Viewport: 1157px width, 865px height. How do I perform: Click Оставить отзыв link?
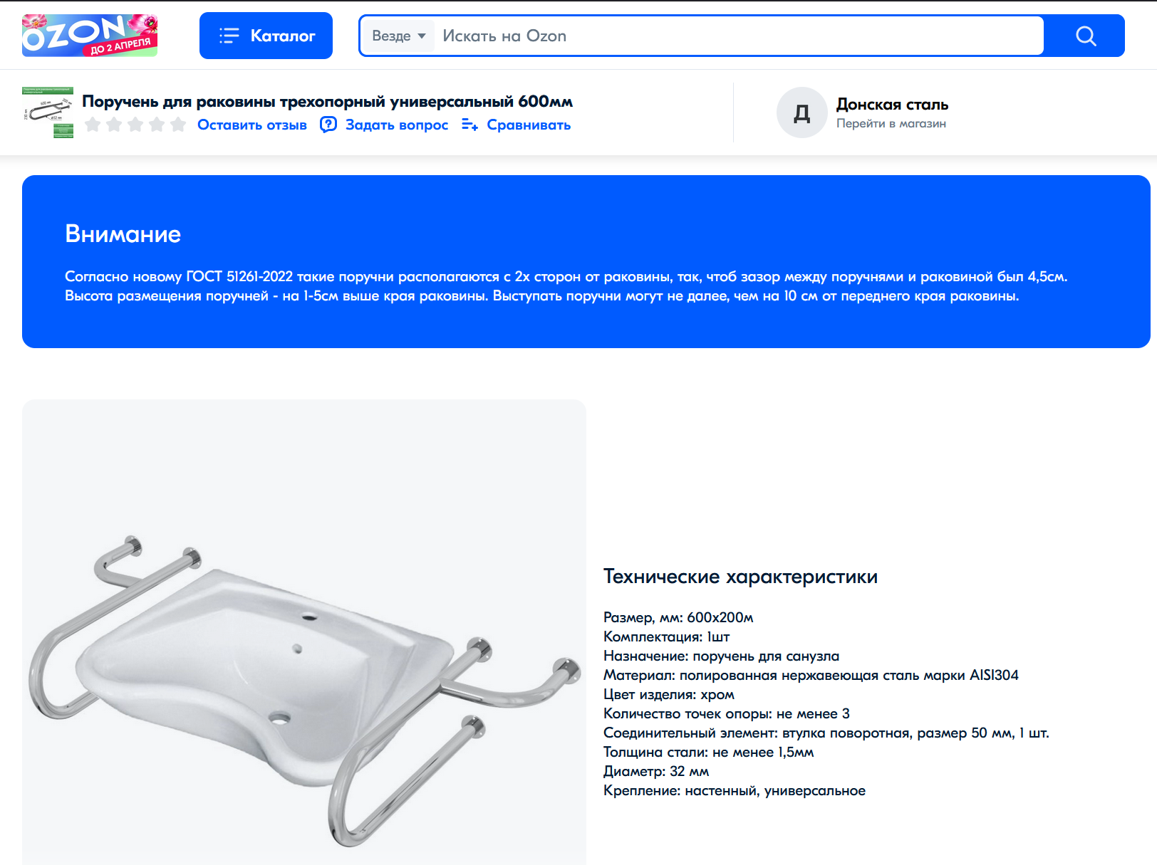point(252,125)
